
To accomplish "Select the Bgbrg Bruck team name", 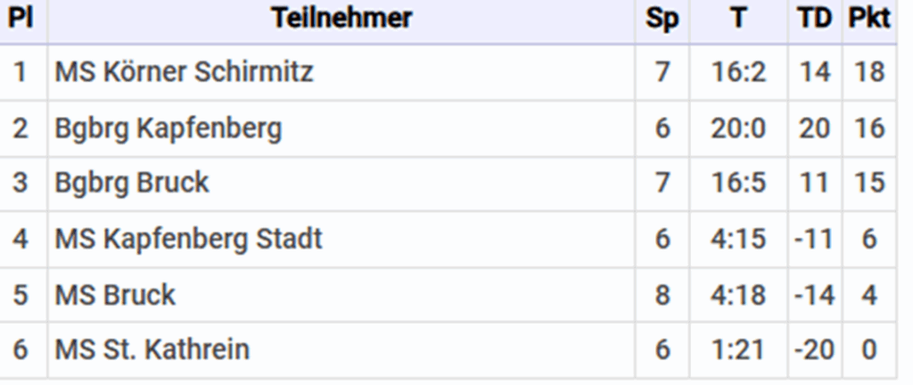I will (x=132, y=183).
